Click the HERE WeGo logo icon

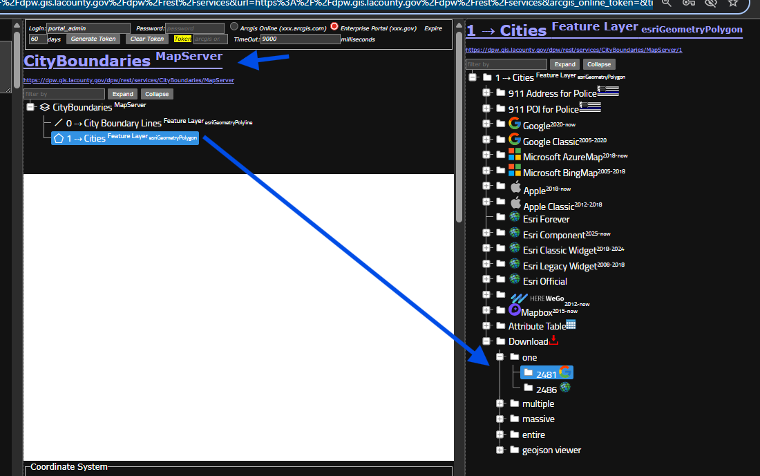coord(518,297)
